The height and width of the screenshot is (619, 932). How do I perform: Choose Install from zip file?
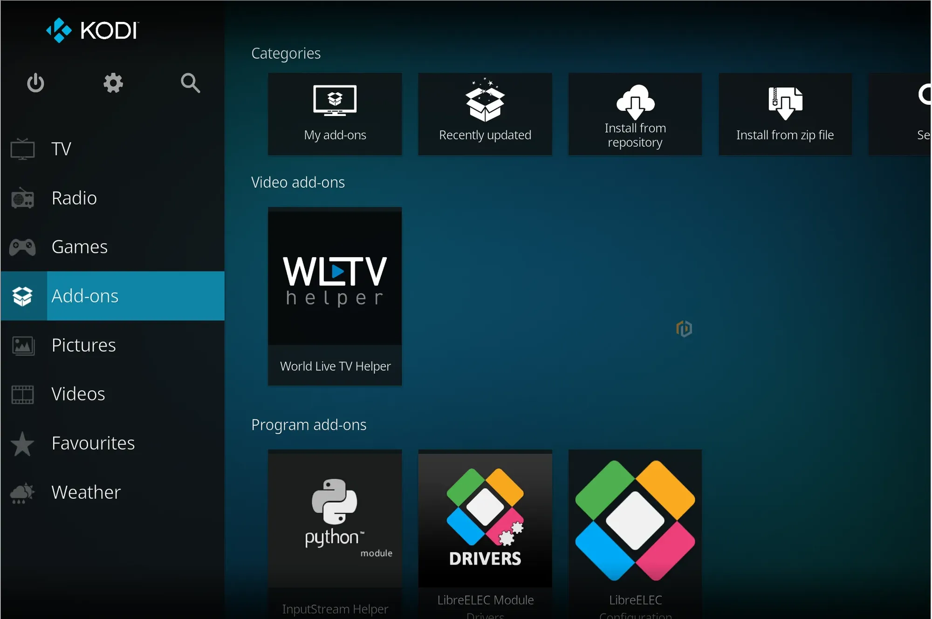coord(785,114)
